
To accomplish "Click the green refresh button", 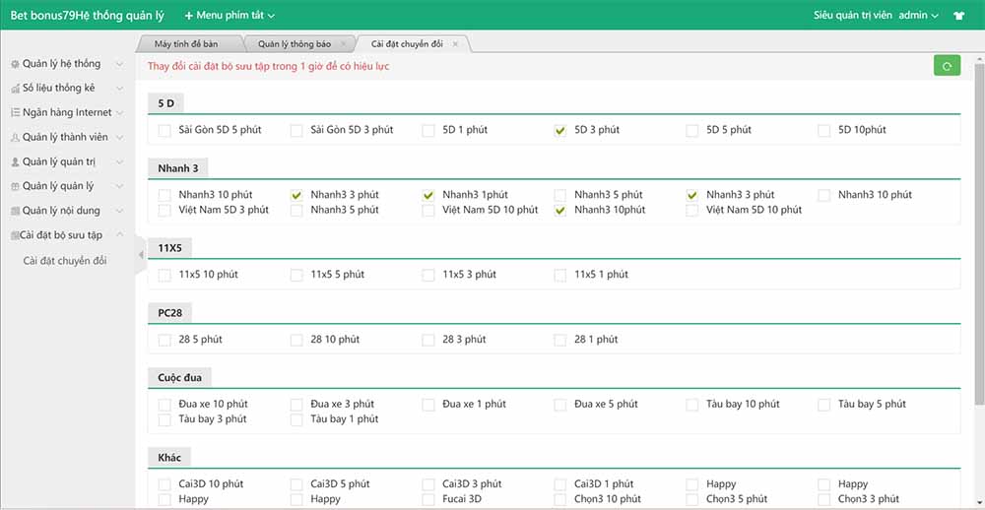I will point(947,66).
